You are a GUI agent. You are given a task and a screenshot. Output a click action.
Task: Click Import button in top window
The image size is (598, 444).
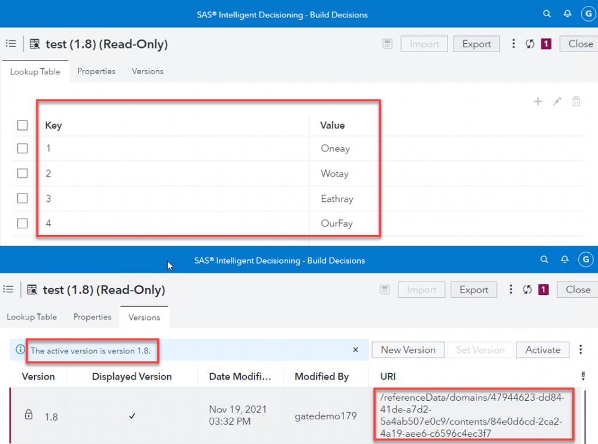(x=424, y=44)
